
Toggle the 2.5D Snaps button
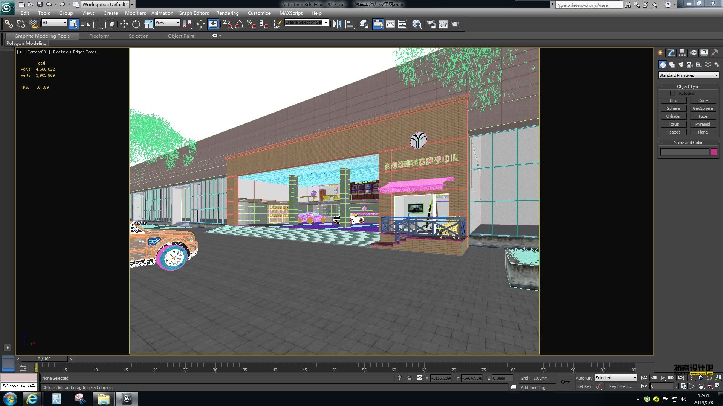pyautogui.click(x=227, y=24)
